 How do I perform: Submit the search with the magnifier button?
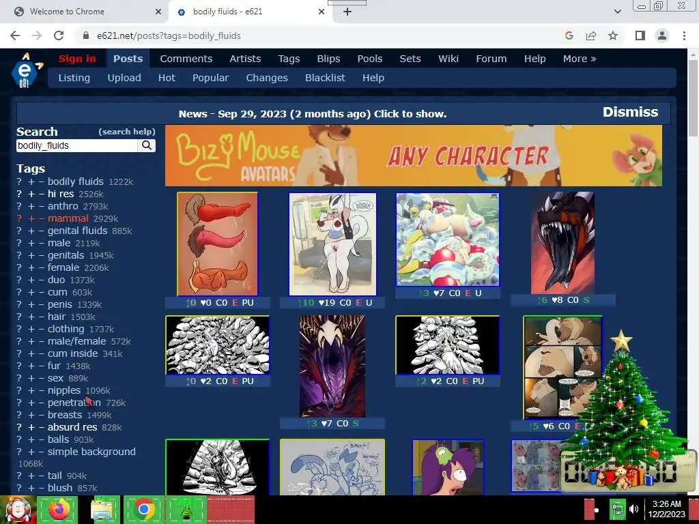tap(147, 145)
